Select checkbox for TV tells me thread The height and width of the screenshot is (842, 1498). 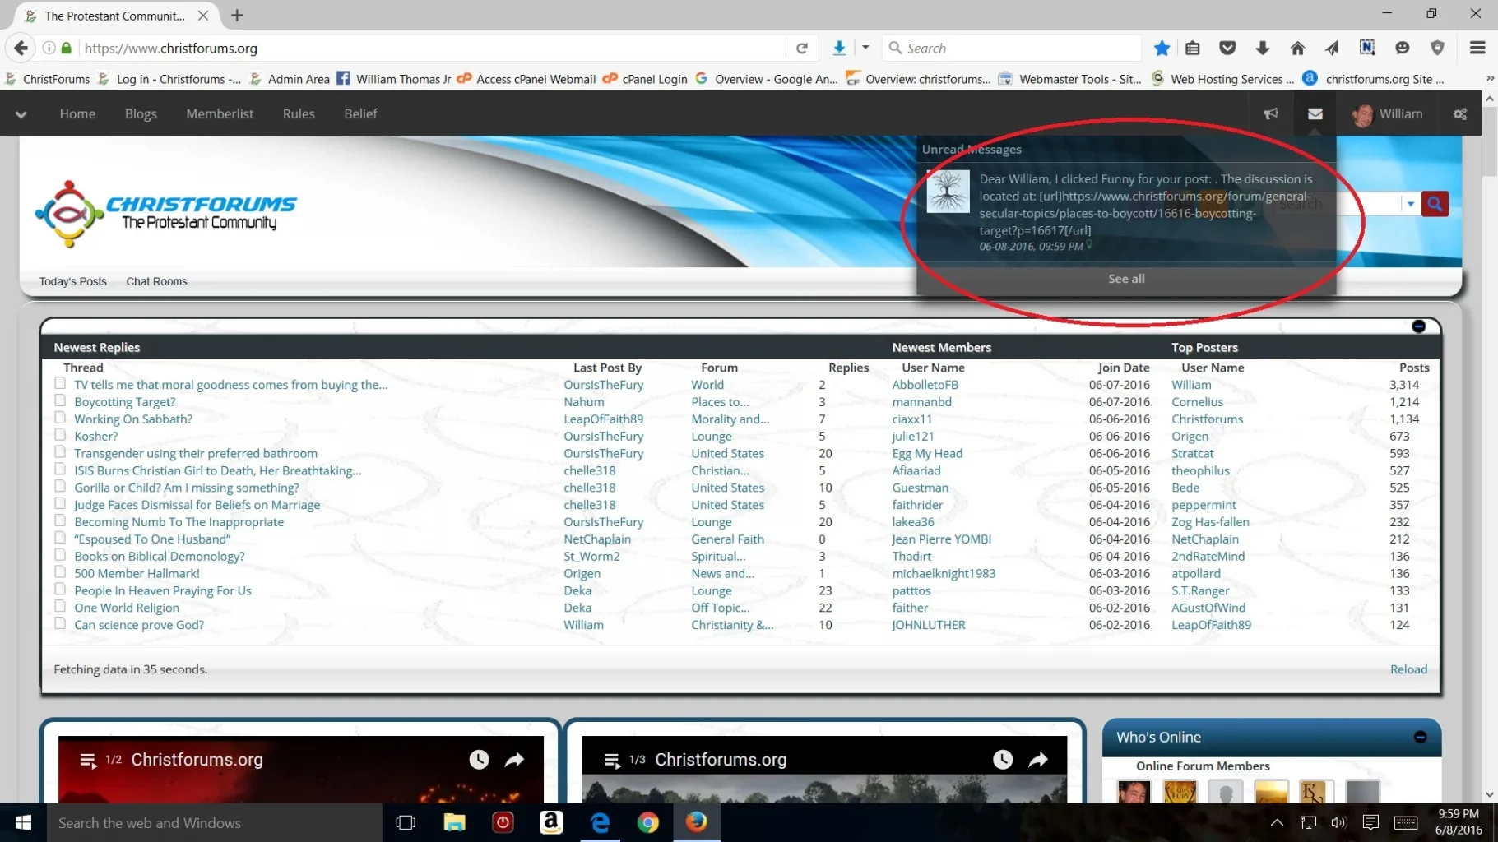click(x=60, y=383)
